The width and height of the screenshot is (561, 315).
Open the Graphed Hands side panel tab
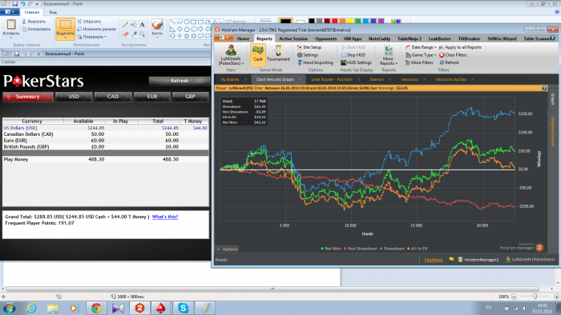pos(553,131)
